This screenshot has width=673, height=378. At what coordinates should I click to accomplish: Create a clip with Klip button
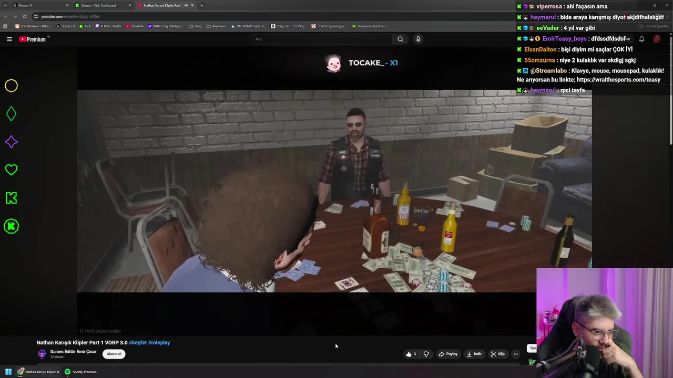click(498, 354)
